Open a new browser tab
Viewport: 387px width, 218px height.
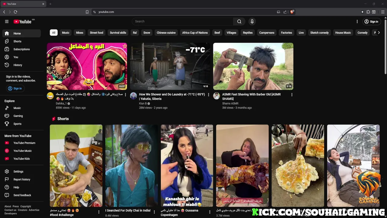50,4
